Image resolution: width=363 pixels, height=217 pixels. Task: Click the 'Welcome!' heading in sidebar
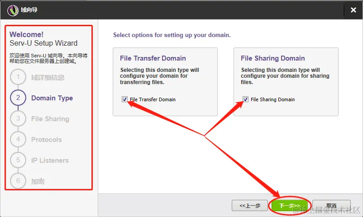click(x=26, y=34)
